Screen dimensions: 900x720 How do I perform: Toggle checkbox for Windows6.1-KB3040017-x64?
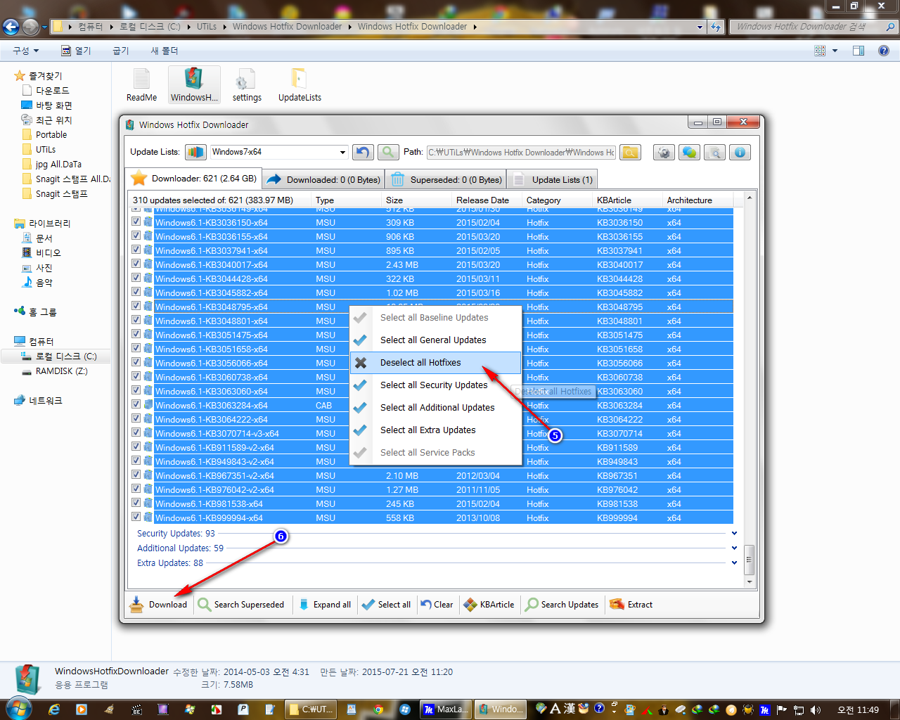coord(136,264)
